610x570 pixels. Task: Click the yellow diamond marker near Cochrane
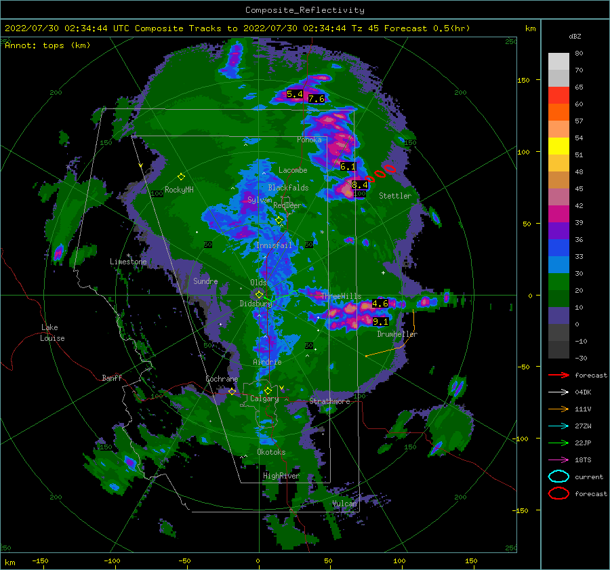click(232, 392)
